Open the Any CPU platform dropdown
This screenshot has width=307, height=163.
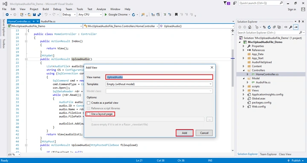90,14
